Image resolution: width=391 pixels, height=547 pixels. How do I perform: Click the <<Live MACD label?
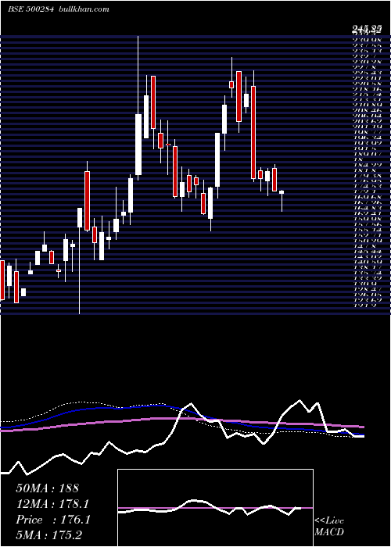point(329,527)
